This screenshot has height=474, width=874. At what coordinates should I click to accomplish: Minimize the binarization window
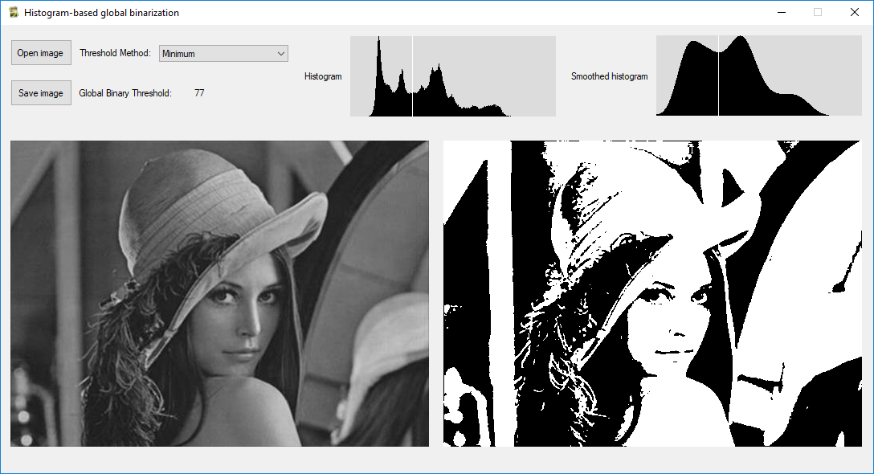(x=782, y=12)
